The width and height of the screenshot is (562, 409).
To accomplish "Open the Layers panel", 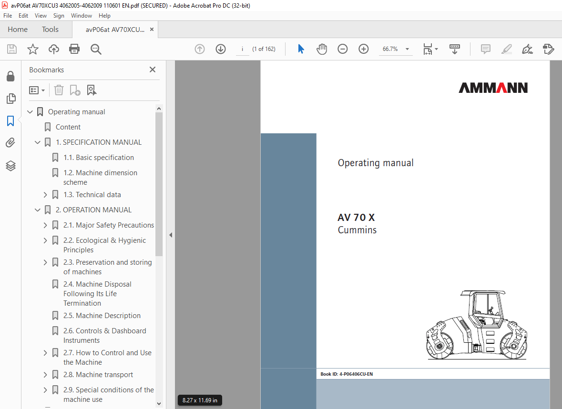I will point(11,166).
